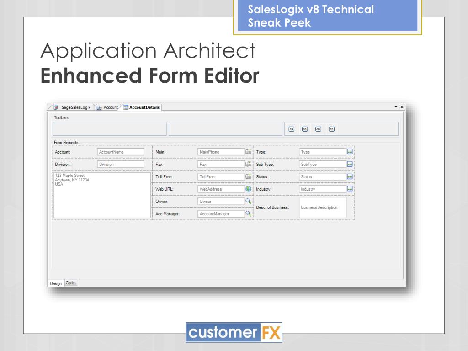Select the empty middle toolbar container

tap(225, 128)
